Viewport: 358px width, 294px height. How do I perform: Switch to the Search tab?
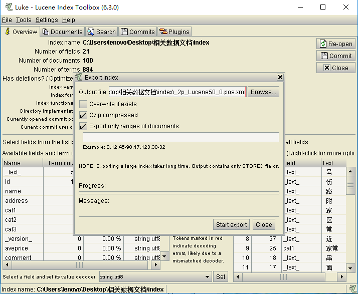(x=102, y=32)
